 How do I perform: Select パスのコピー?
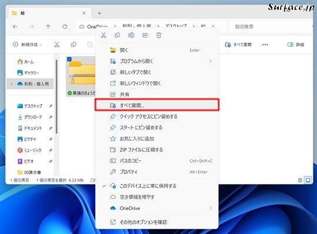coord(157,161)
